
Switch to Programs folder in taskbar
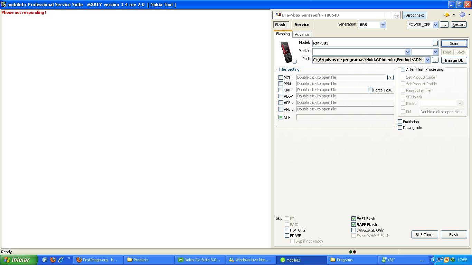click(352, 260)
